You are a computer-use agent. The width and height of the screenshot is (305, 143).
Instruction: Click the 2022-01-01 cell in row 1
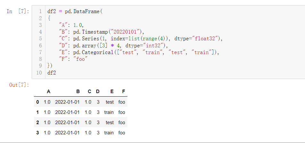(67, 112)
